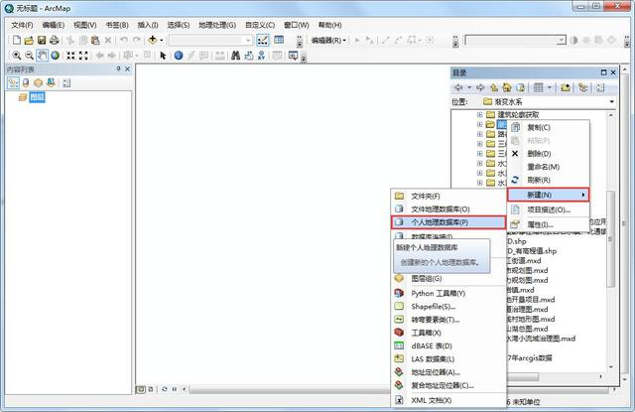The image size is (635, 412).
Task: Click the Catalog panel vertical scrollbar
Action: pyautogui.click(x=610, y=239)
